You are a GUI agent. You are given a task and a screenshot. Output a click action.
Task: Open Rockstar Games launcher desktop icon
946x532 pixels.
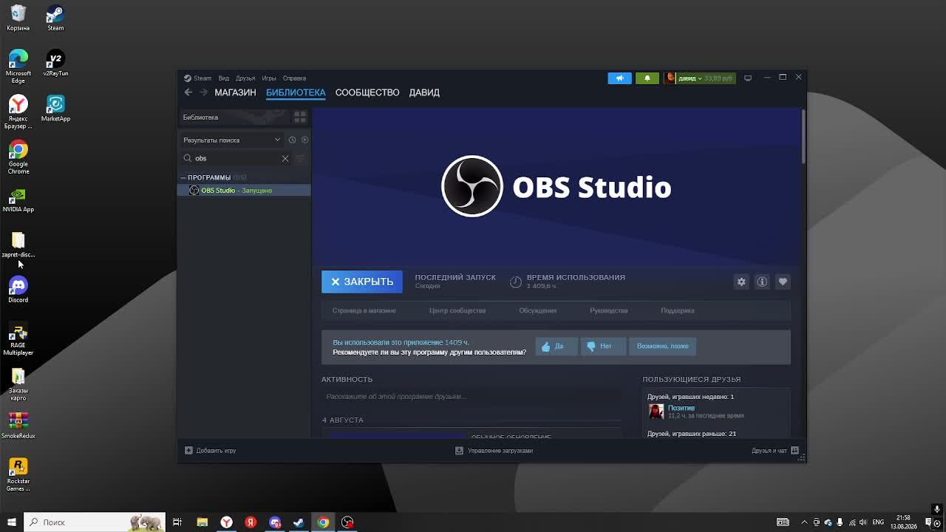coord(18,474)
